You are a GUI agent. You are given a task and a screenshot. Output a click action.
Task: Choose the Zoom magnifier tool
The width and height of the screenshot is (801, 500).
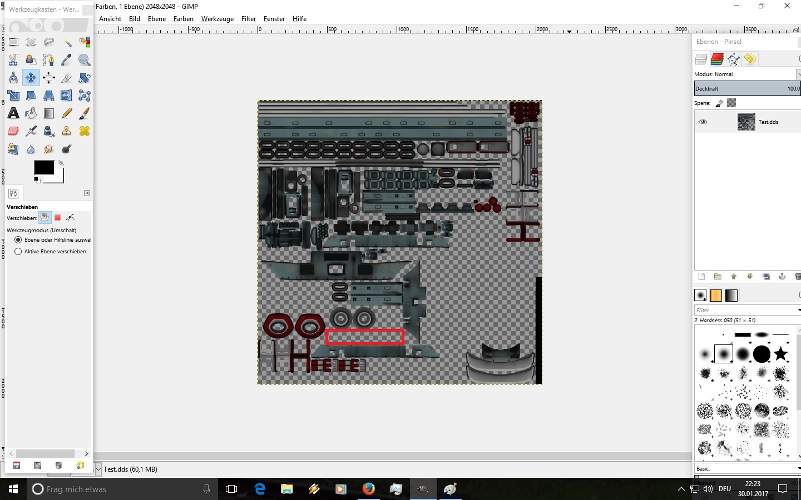pos(85,60)
